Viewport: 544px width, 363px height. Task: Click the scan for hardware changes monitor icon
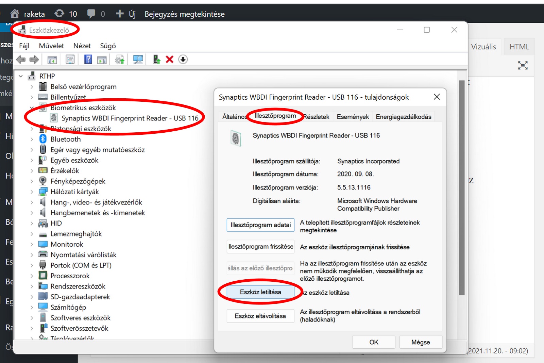[138, 60]
